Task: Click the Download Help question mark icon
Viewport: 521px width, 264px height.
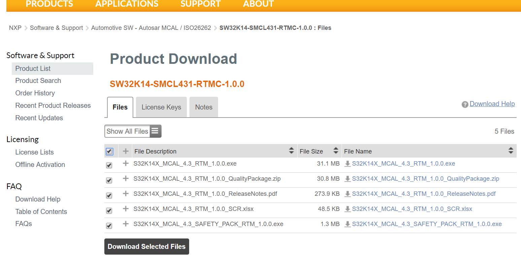Action: tap(465, 104)
